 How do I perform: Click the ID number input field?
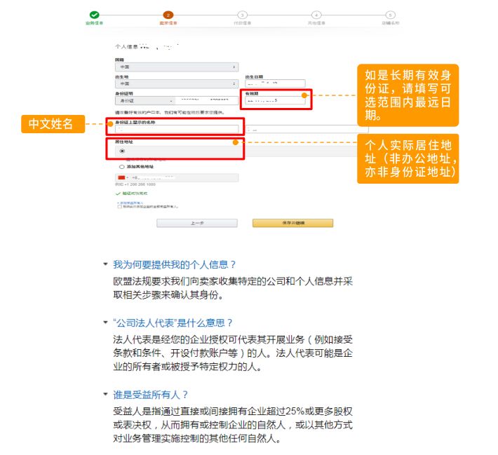pyautogui.click(x=207, y=101)
